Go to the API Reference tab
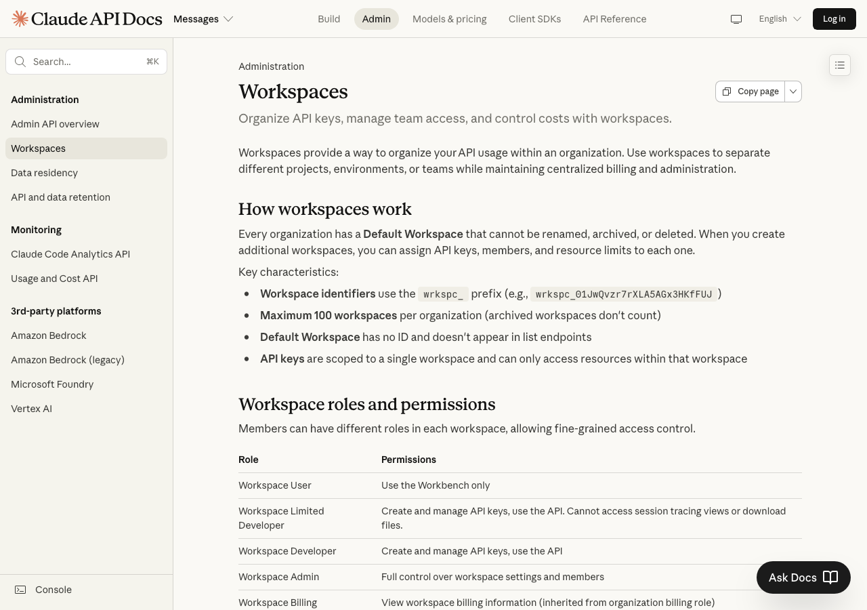867x610 pixels. 614,19
